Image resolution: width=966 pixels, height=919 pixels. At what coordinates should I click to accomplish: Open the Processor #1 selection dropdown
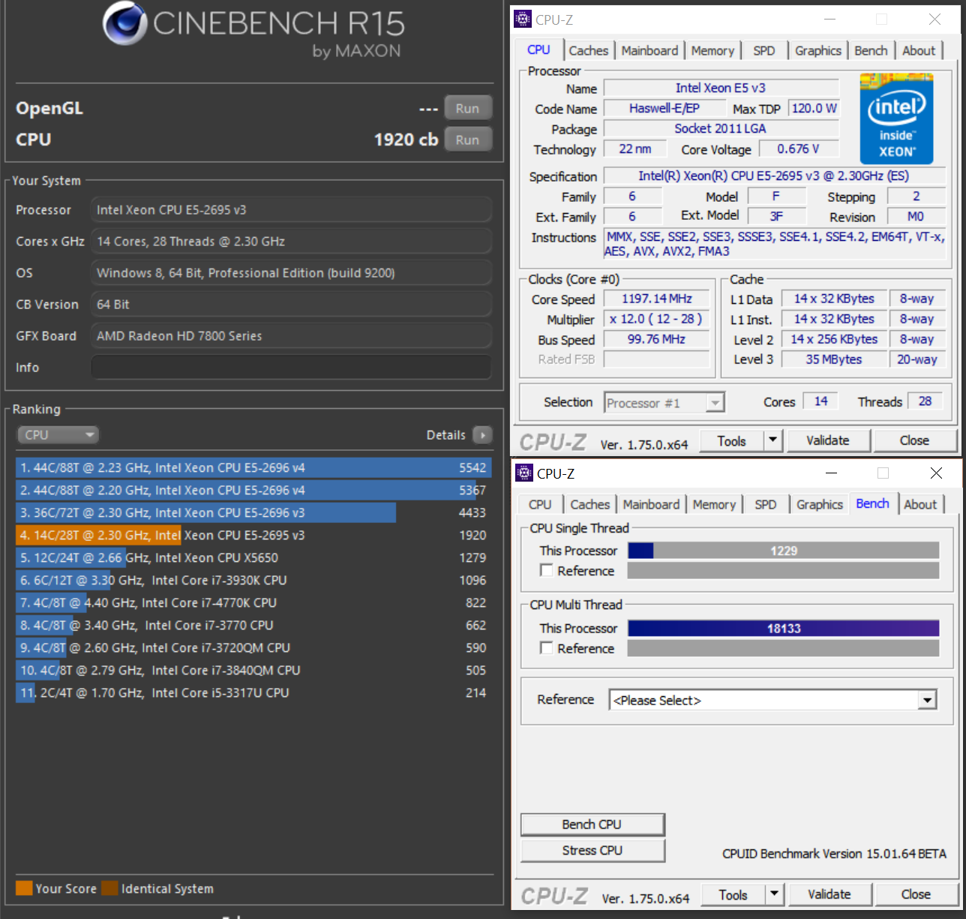click(x=664, y=404)
